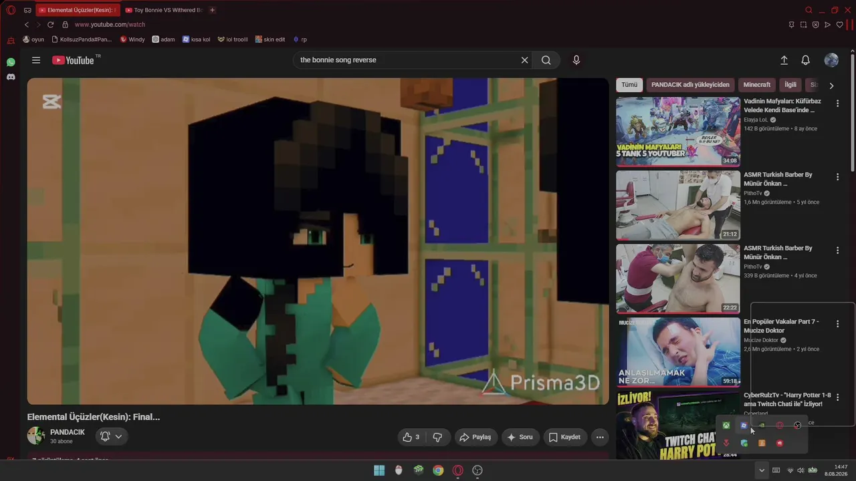The width and height of the screenshot is (856, 481).
Task: Select the İlgili filter chip
Action: (x=790, y=85)
